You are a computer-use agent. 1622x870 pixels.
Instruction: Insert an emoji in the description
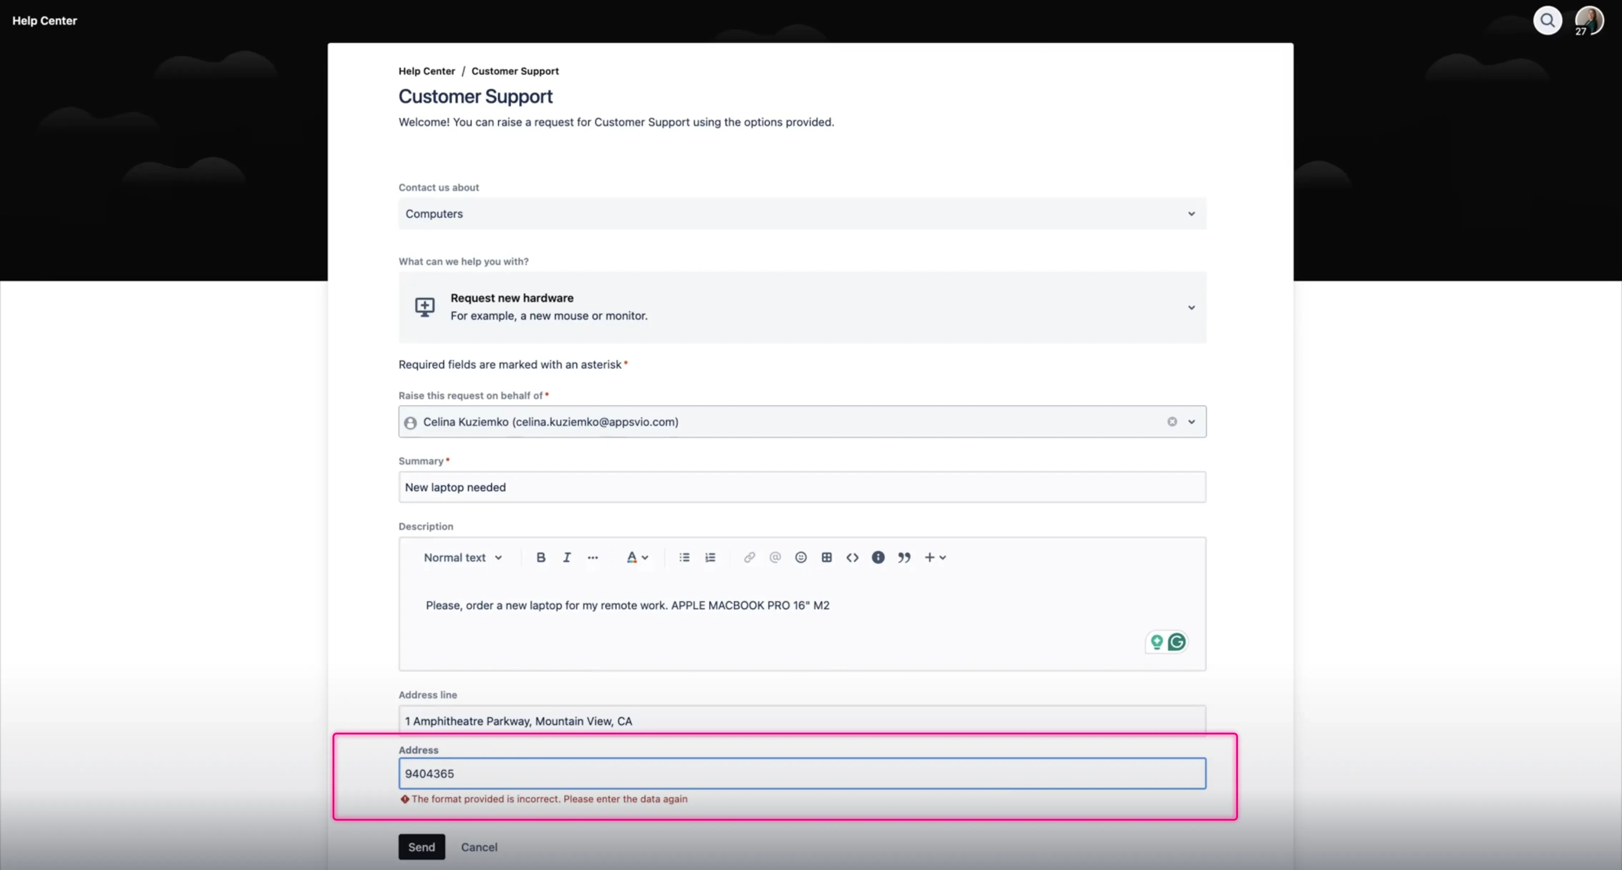point(800,557)
